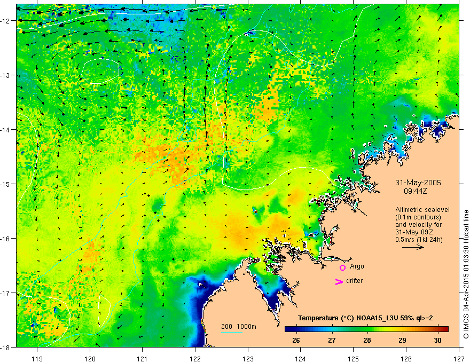
Task: Click the latitude axis label '-12'
Action: tap(6, 21)
